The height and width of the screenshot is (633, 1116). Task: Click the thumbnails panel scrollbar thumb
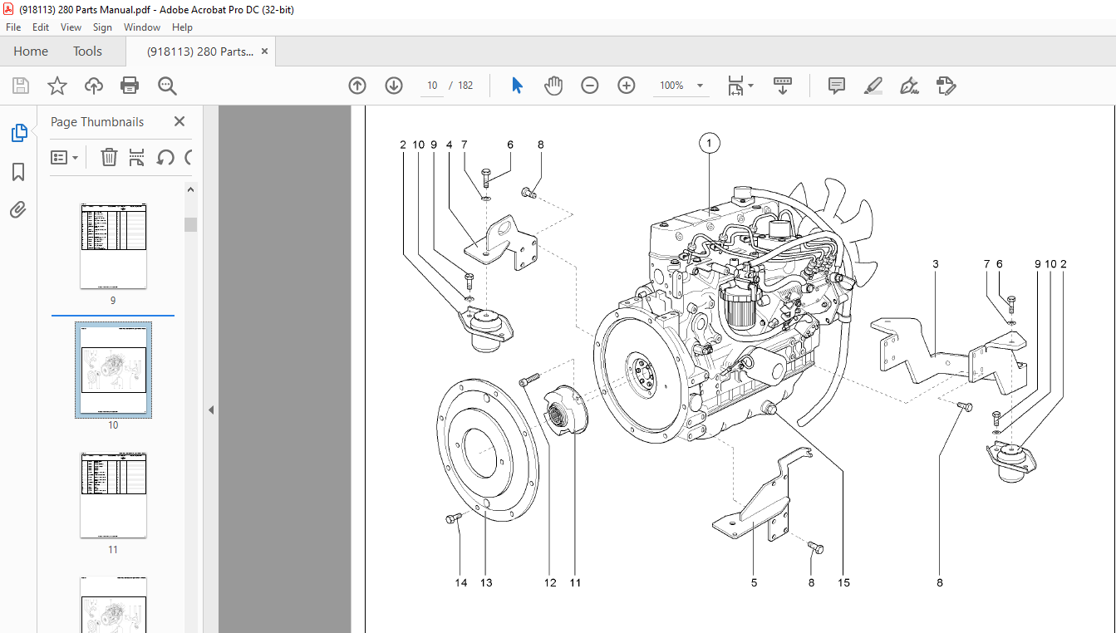(191, 224)
